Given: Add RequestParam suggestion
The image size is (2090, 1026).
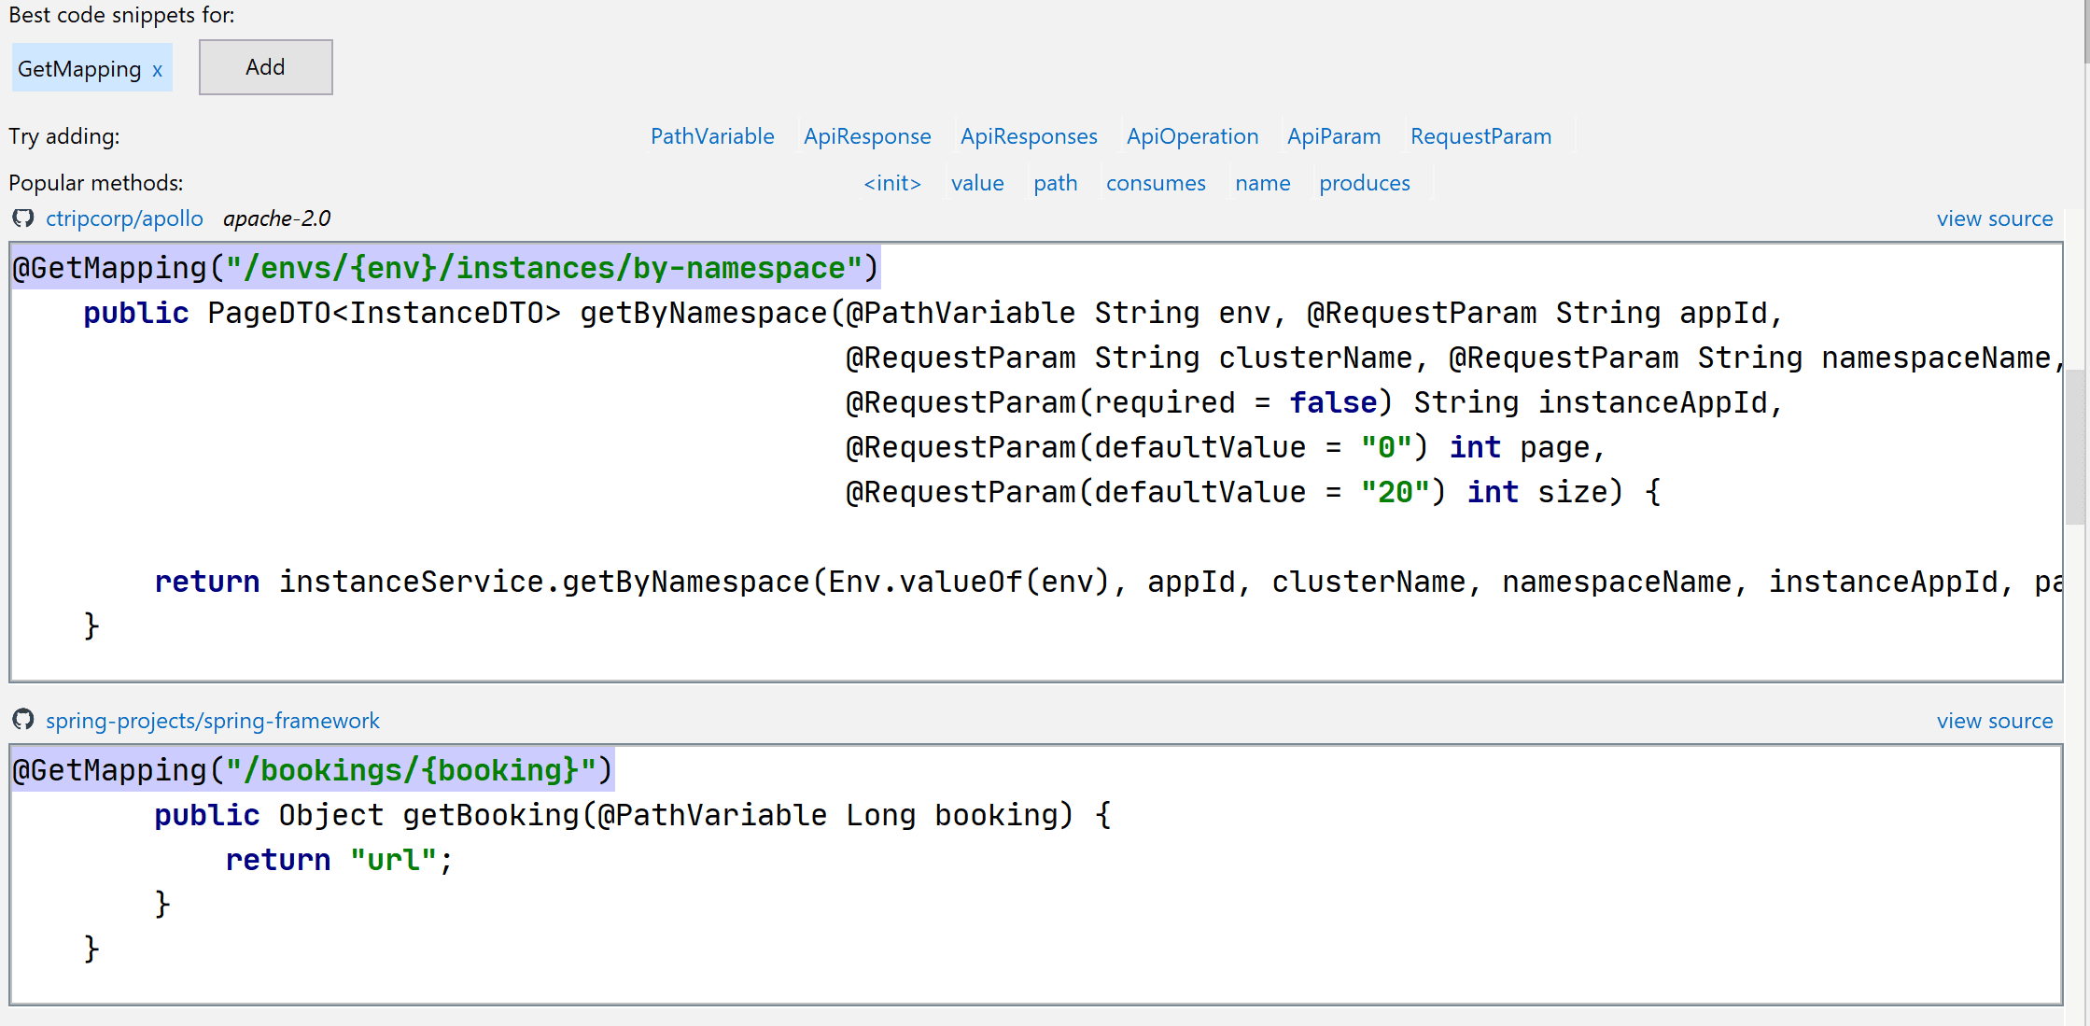Looking at the screenshot, I should click(x=1480, y=136).
